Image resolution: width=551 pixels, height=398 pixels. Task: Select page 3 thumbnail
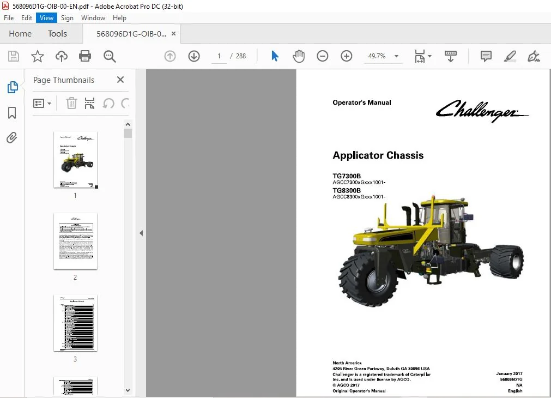point(75,323)
